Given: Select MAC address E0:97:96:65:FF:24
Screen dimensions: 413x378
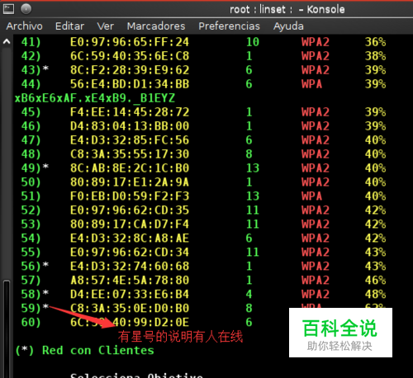Looking at the screenshot, I should click(x=130, y=42).
